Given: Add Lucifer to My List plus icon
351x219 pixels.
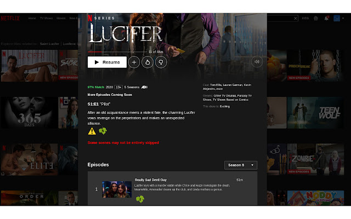Looking at the screenshot, I should (x=134, y=62).
